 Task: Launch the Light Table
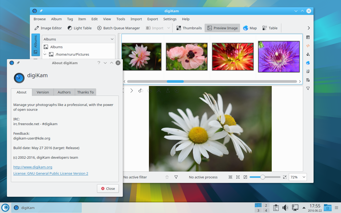79,28
